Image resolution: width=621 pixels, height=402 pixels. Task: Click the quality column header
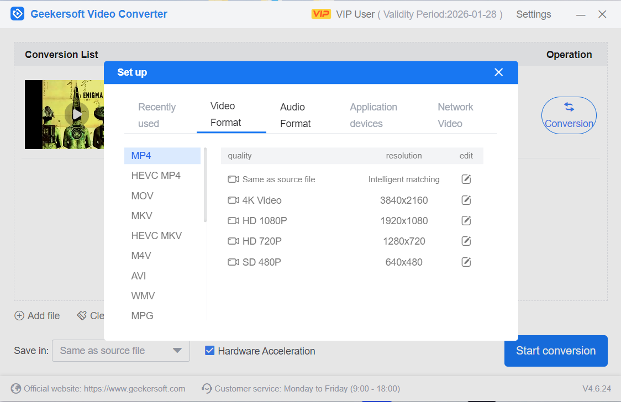pos(240,156)
